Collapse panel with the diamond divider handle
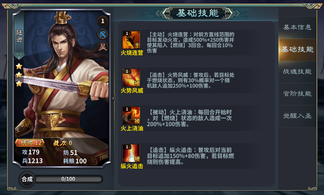The image size is (324, 195). [x=114, y=98]
